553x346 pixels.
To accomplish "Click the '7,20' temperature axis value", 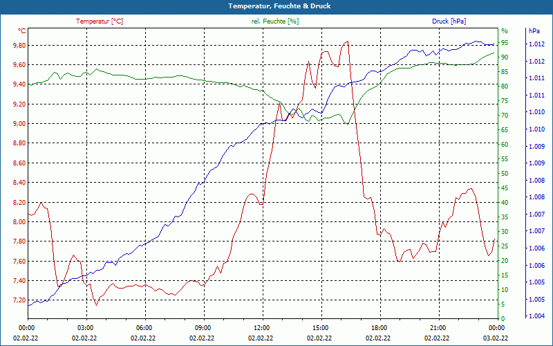I will 20,300.
